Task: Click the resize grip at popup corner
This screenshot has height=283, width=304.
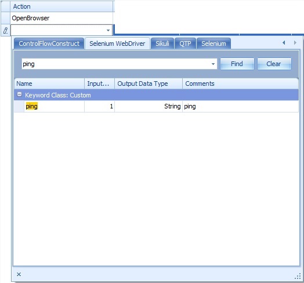Action: tap(298, 277)
